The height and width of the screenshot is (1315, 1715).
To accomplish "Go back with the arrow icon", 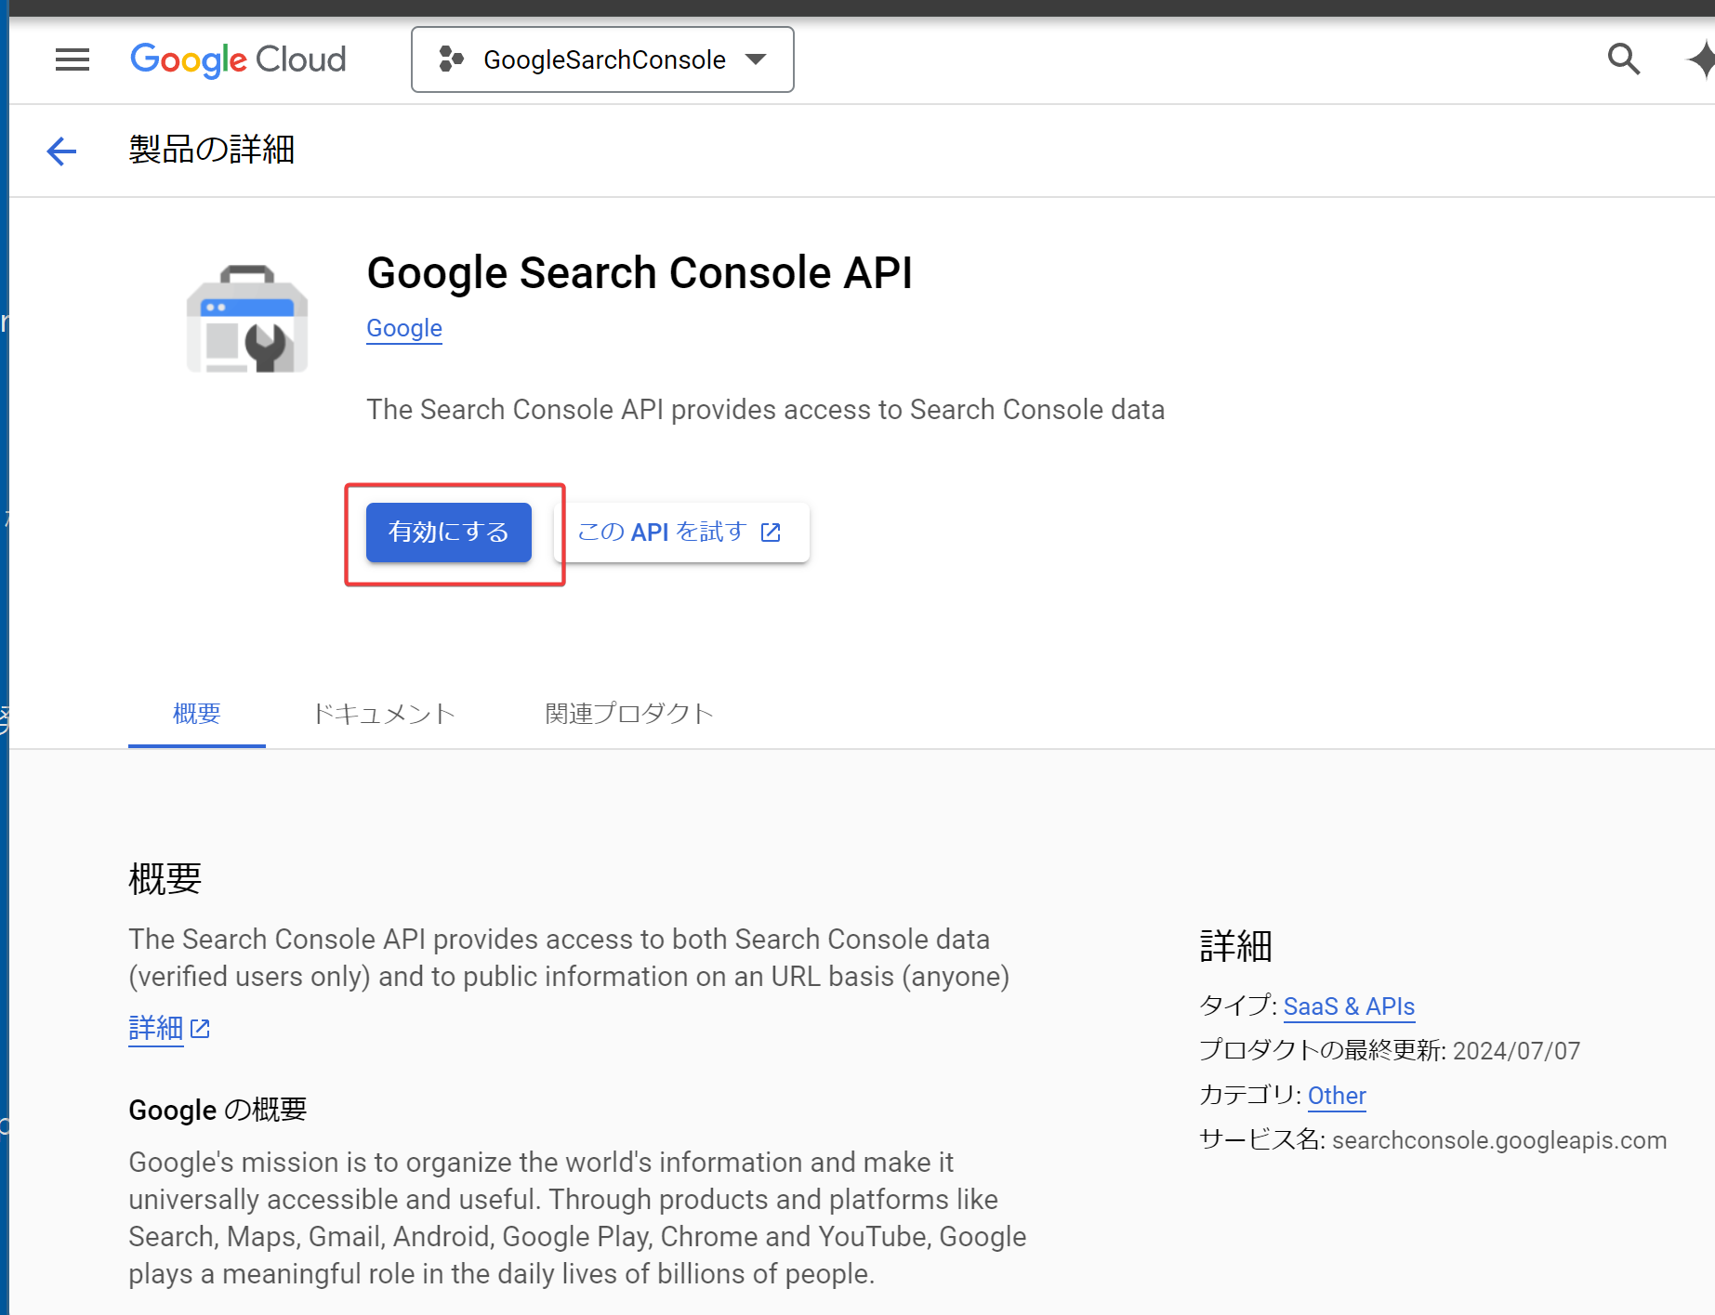I will coord(61,151).
